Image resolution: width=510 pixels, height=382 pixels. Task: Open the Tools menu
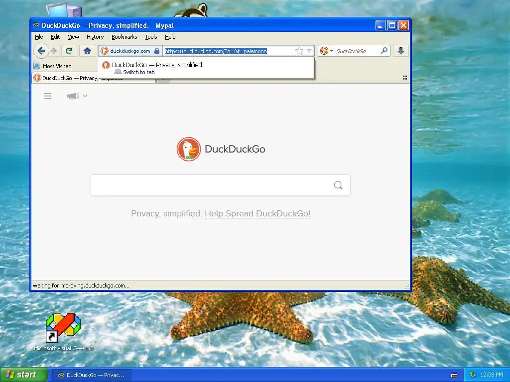coord(151,37)
